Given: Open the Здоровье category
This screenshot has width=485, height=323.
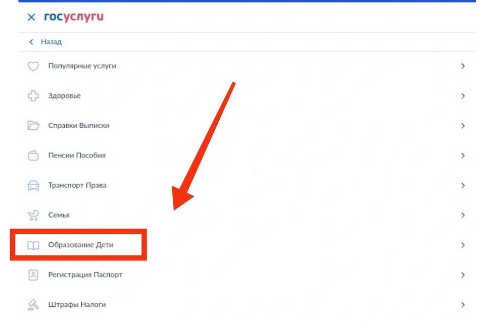Looking at the screenshot, I should point(247,96).
